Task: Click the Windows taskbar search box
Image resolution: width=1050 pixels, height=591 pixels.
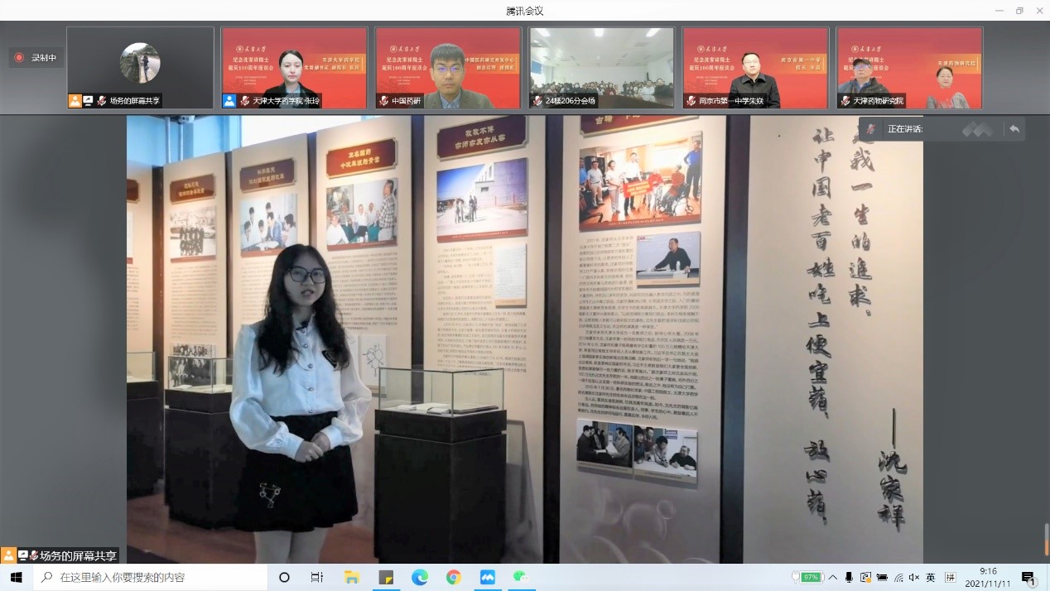Action: coord(149,577)
